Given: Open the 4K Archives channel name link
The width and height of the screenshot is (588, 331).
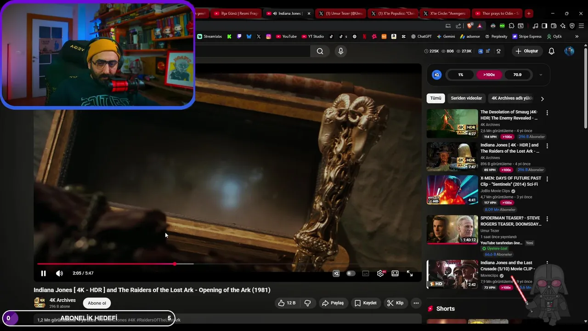Looking at the screenshot, I should click(62, 300).
